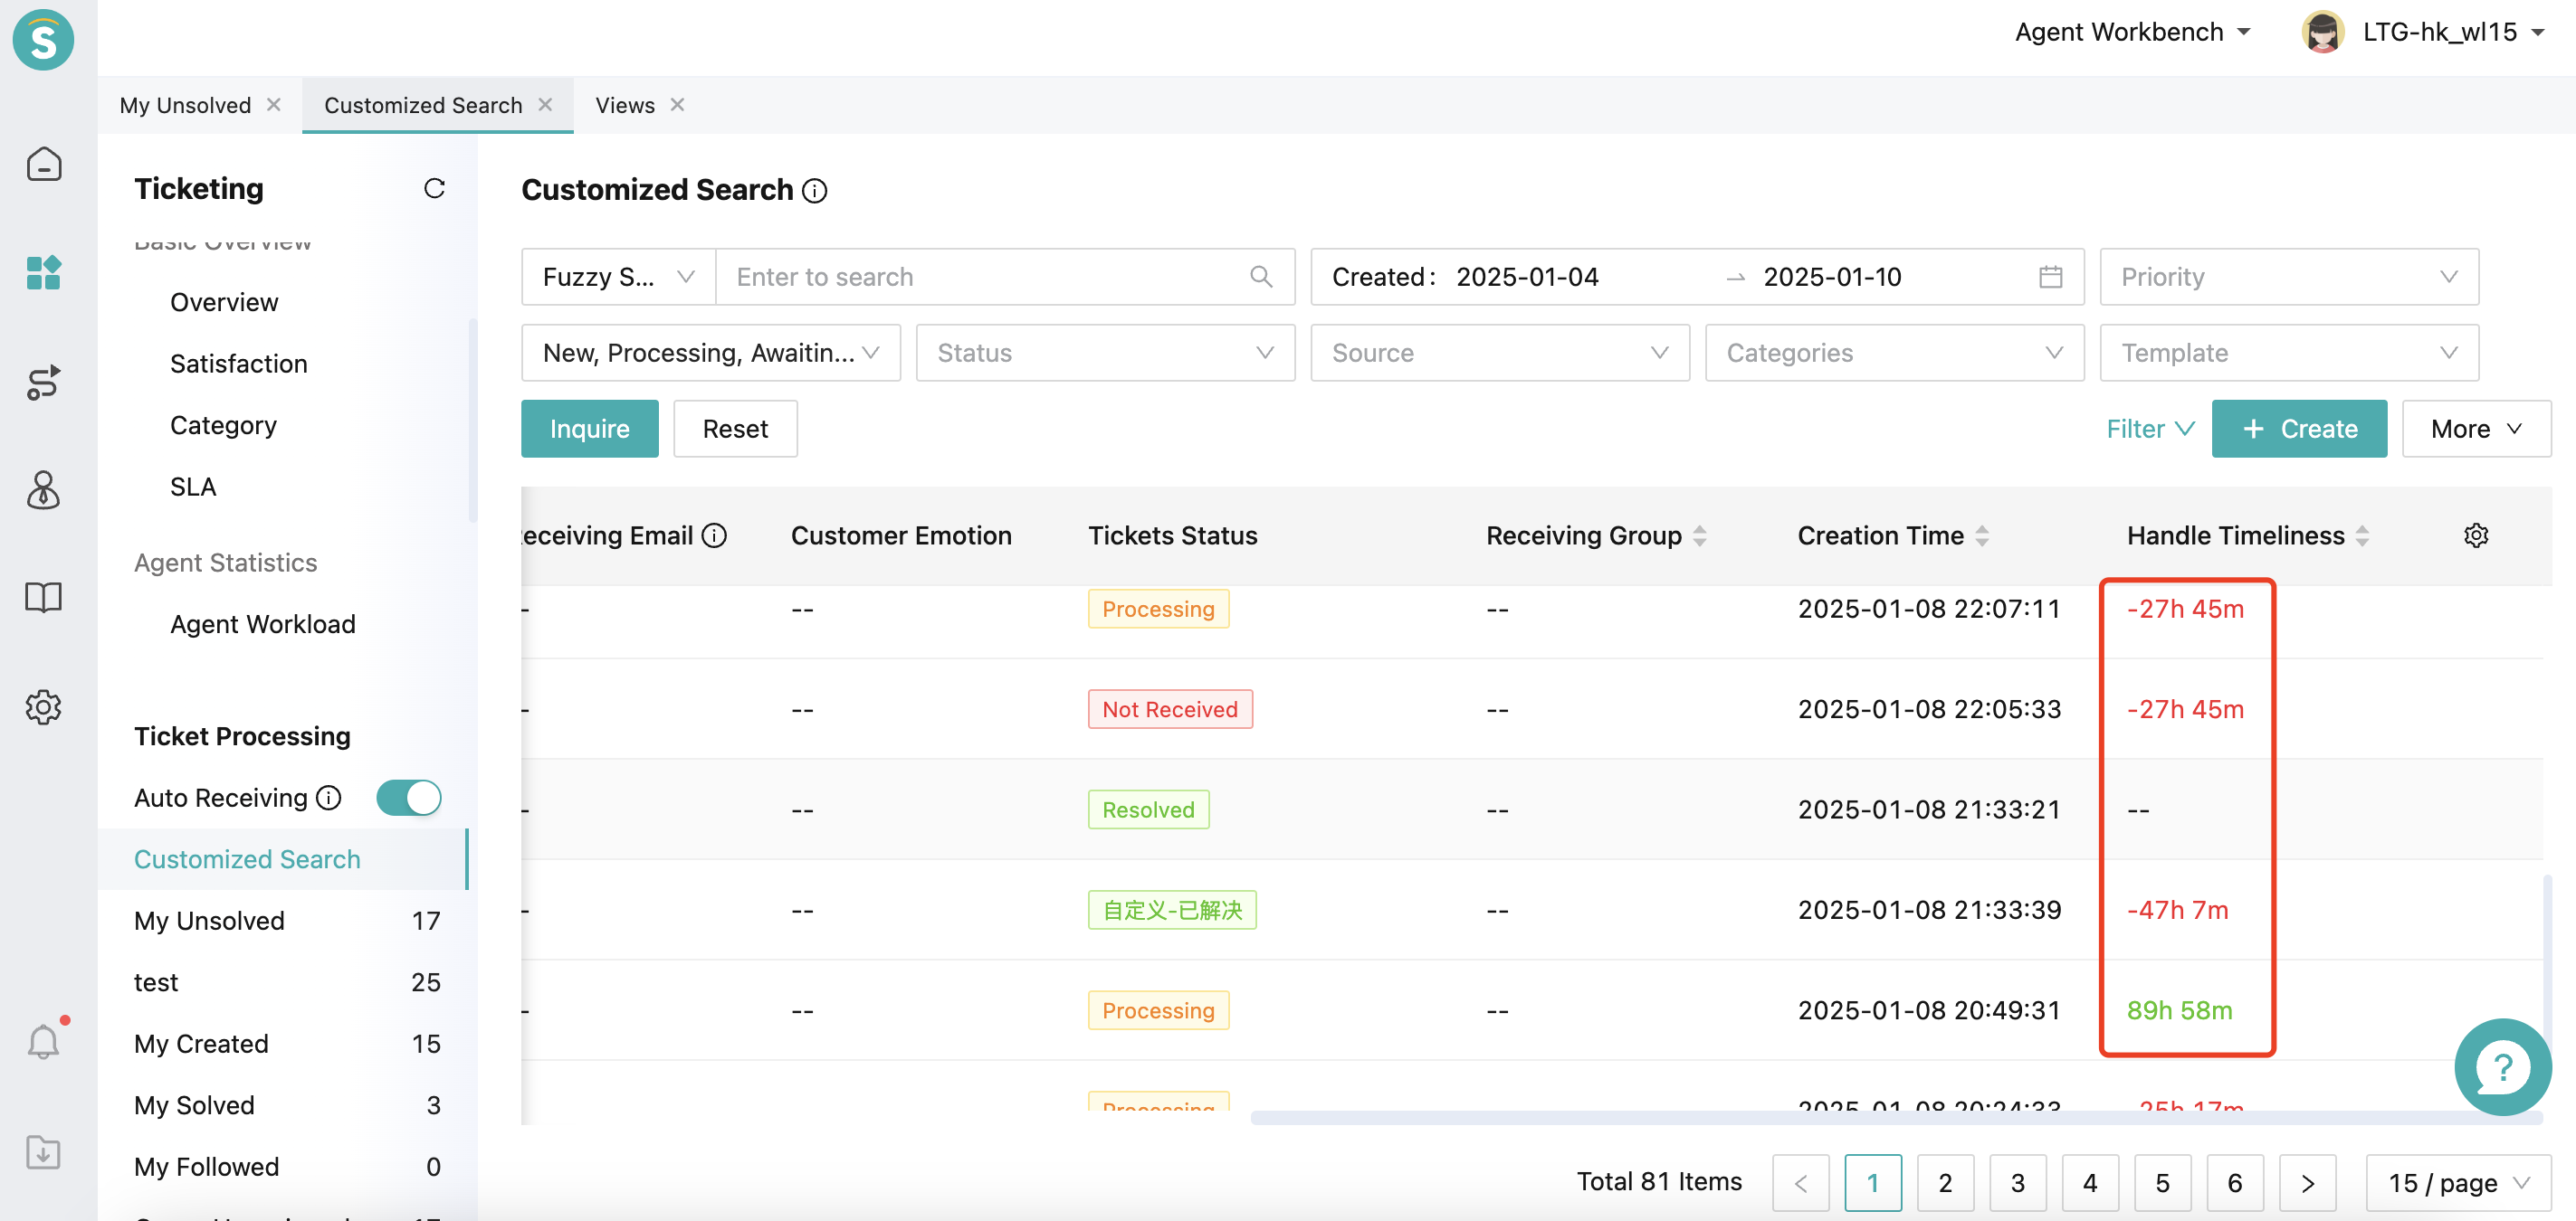
Task: Click the table column settings gear
Action: point(2475,535)
